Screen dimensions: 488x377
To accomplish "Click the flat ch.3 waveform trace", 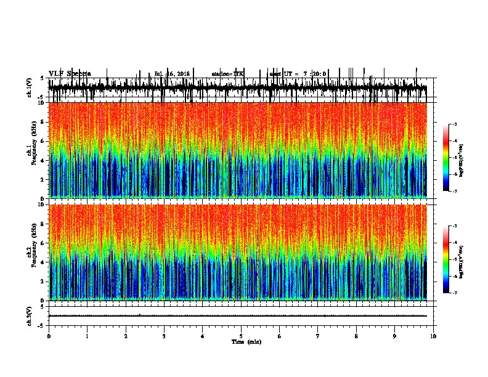I will 238,316.
